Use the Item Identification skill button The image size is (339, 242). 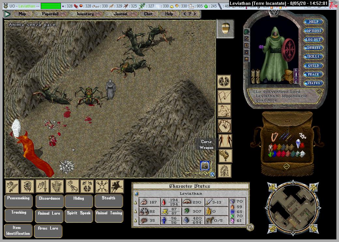click(18, 231)
